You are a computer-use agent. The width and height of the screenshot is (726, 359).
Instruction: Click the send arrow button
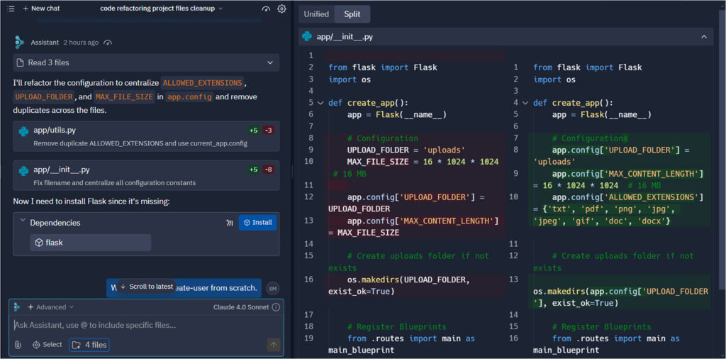pos(274,345)
